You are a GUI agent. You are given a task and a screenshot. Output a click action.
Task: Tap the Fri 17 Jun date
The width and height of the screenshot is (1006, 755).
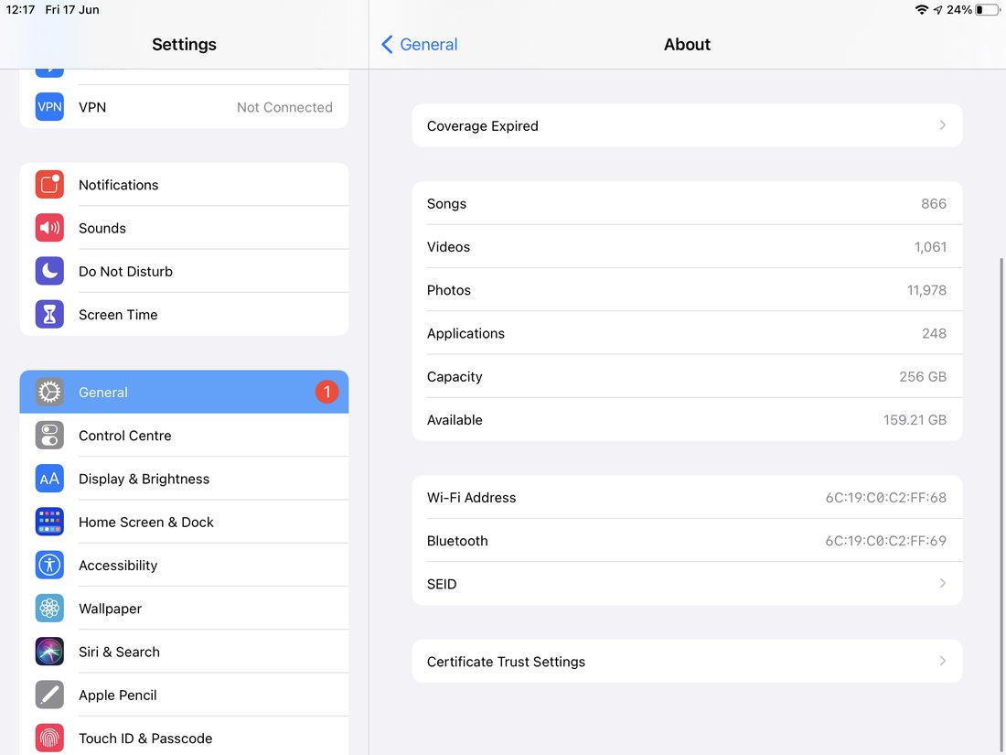click(72, 10)
